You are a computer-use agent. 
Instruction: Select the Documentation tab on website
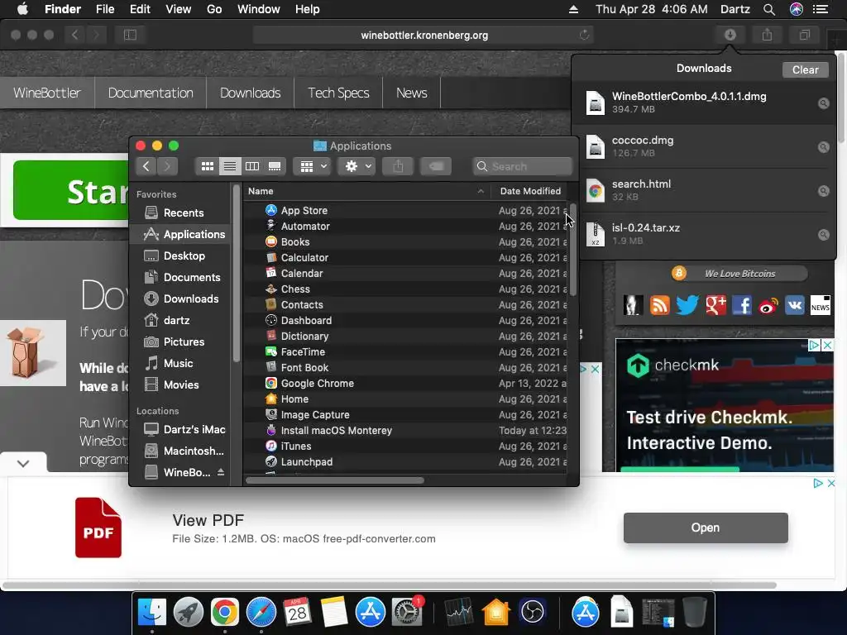(x=151, y=93)
